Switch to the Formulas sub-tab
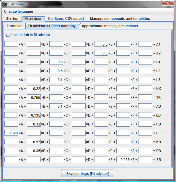This screenshot has height=182, width=176. 14,26
